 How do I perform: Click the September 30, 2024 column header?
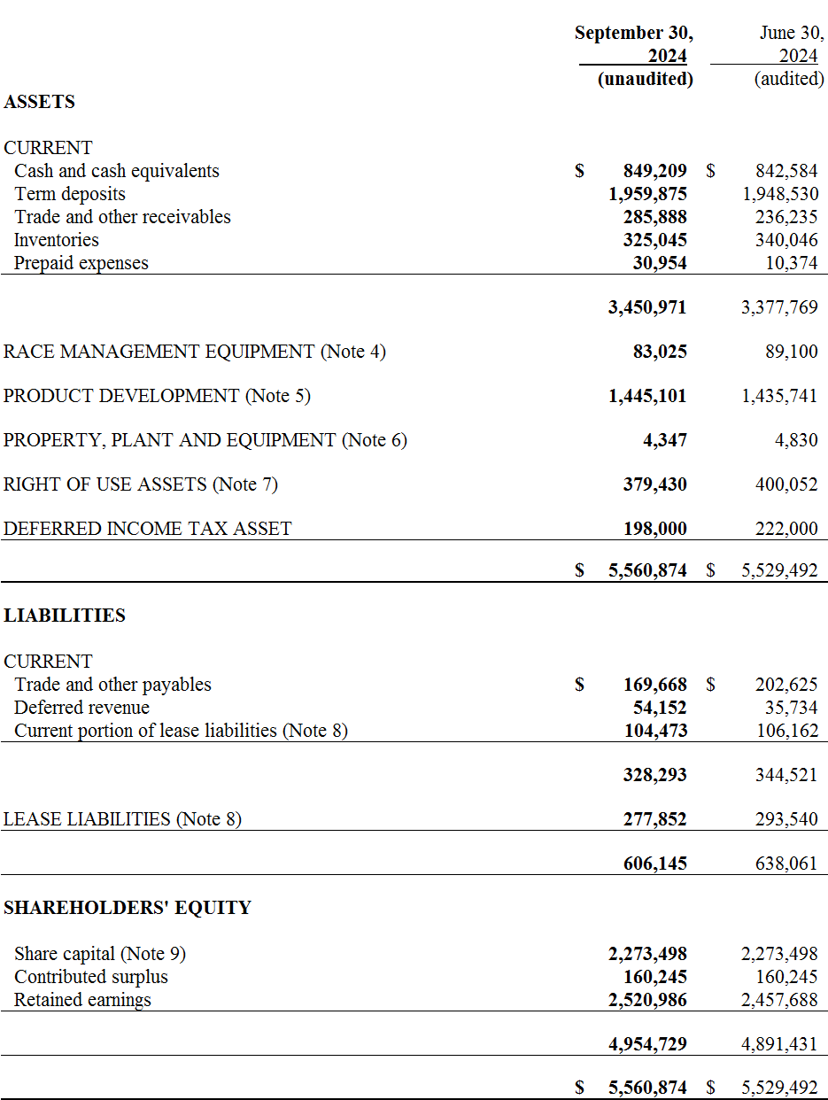pyautogui.click(x=634, y=56)
